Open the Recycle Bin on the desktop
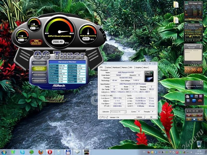This screenshot has height=155, width=207. (199, 145)
